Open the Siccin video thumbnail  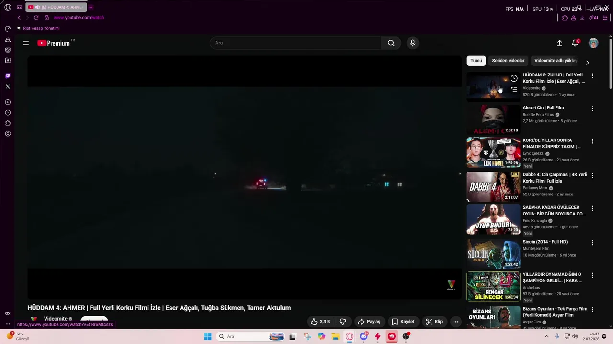[493, 253]
